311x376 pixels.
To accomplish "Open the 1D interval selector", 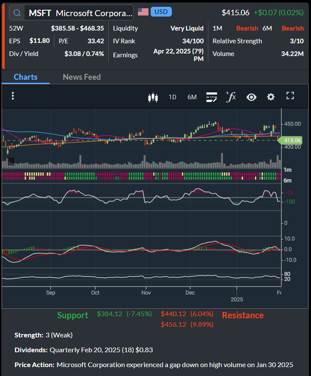I will [172, 97].
